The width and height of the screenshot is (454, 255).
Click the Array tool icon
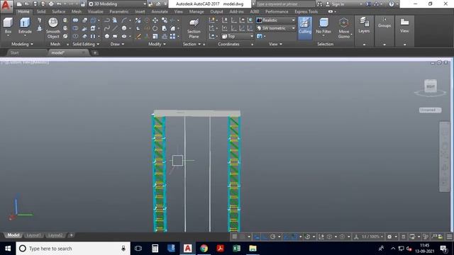coord(172,36)
